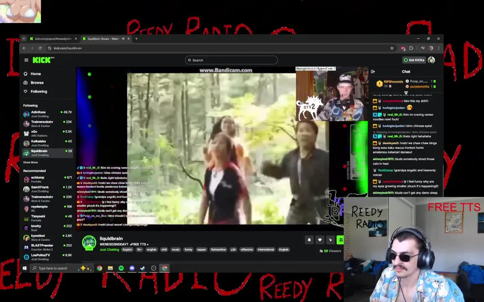
Task: Click the Chrome profile avatar
Action: point(431,48)
